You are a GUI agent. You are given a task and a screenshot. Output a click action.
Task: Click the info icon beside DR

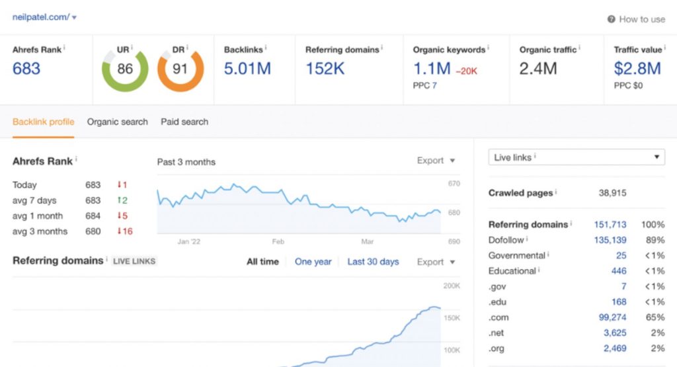click(187, 47)
